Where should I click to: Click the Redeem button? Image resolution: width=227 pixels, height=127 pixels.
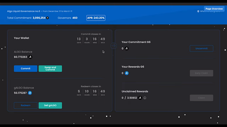coord(26,105)
